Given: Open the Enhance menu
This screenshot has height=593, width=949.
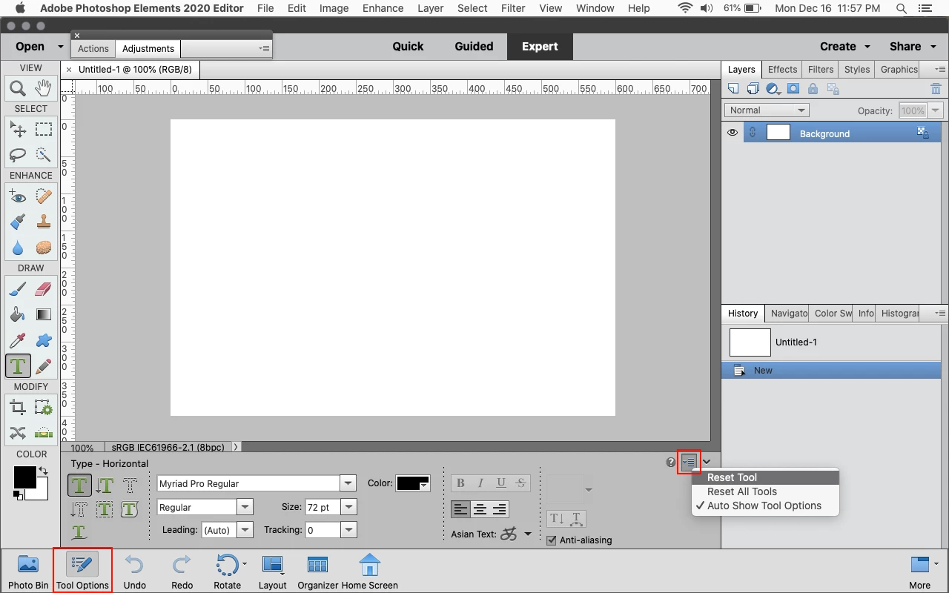Looking at the screenshot, I should pyautogui.click(x=383, y=8).
